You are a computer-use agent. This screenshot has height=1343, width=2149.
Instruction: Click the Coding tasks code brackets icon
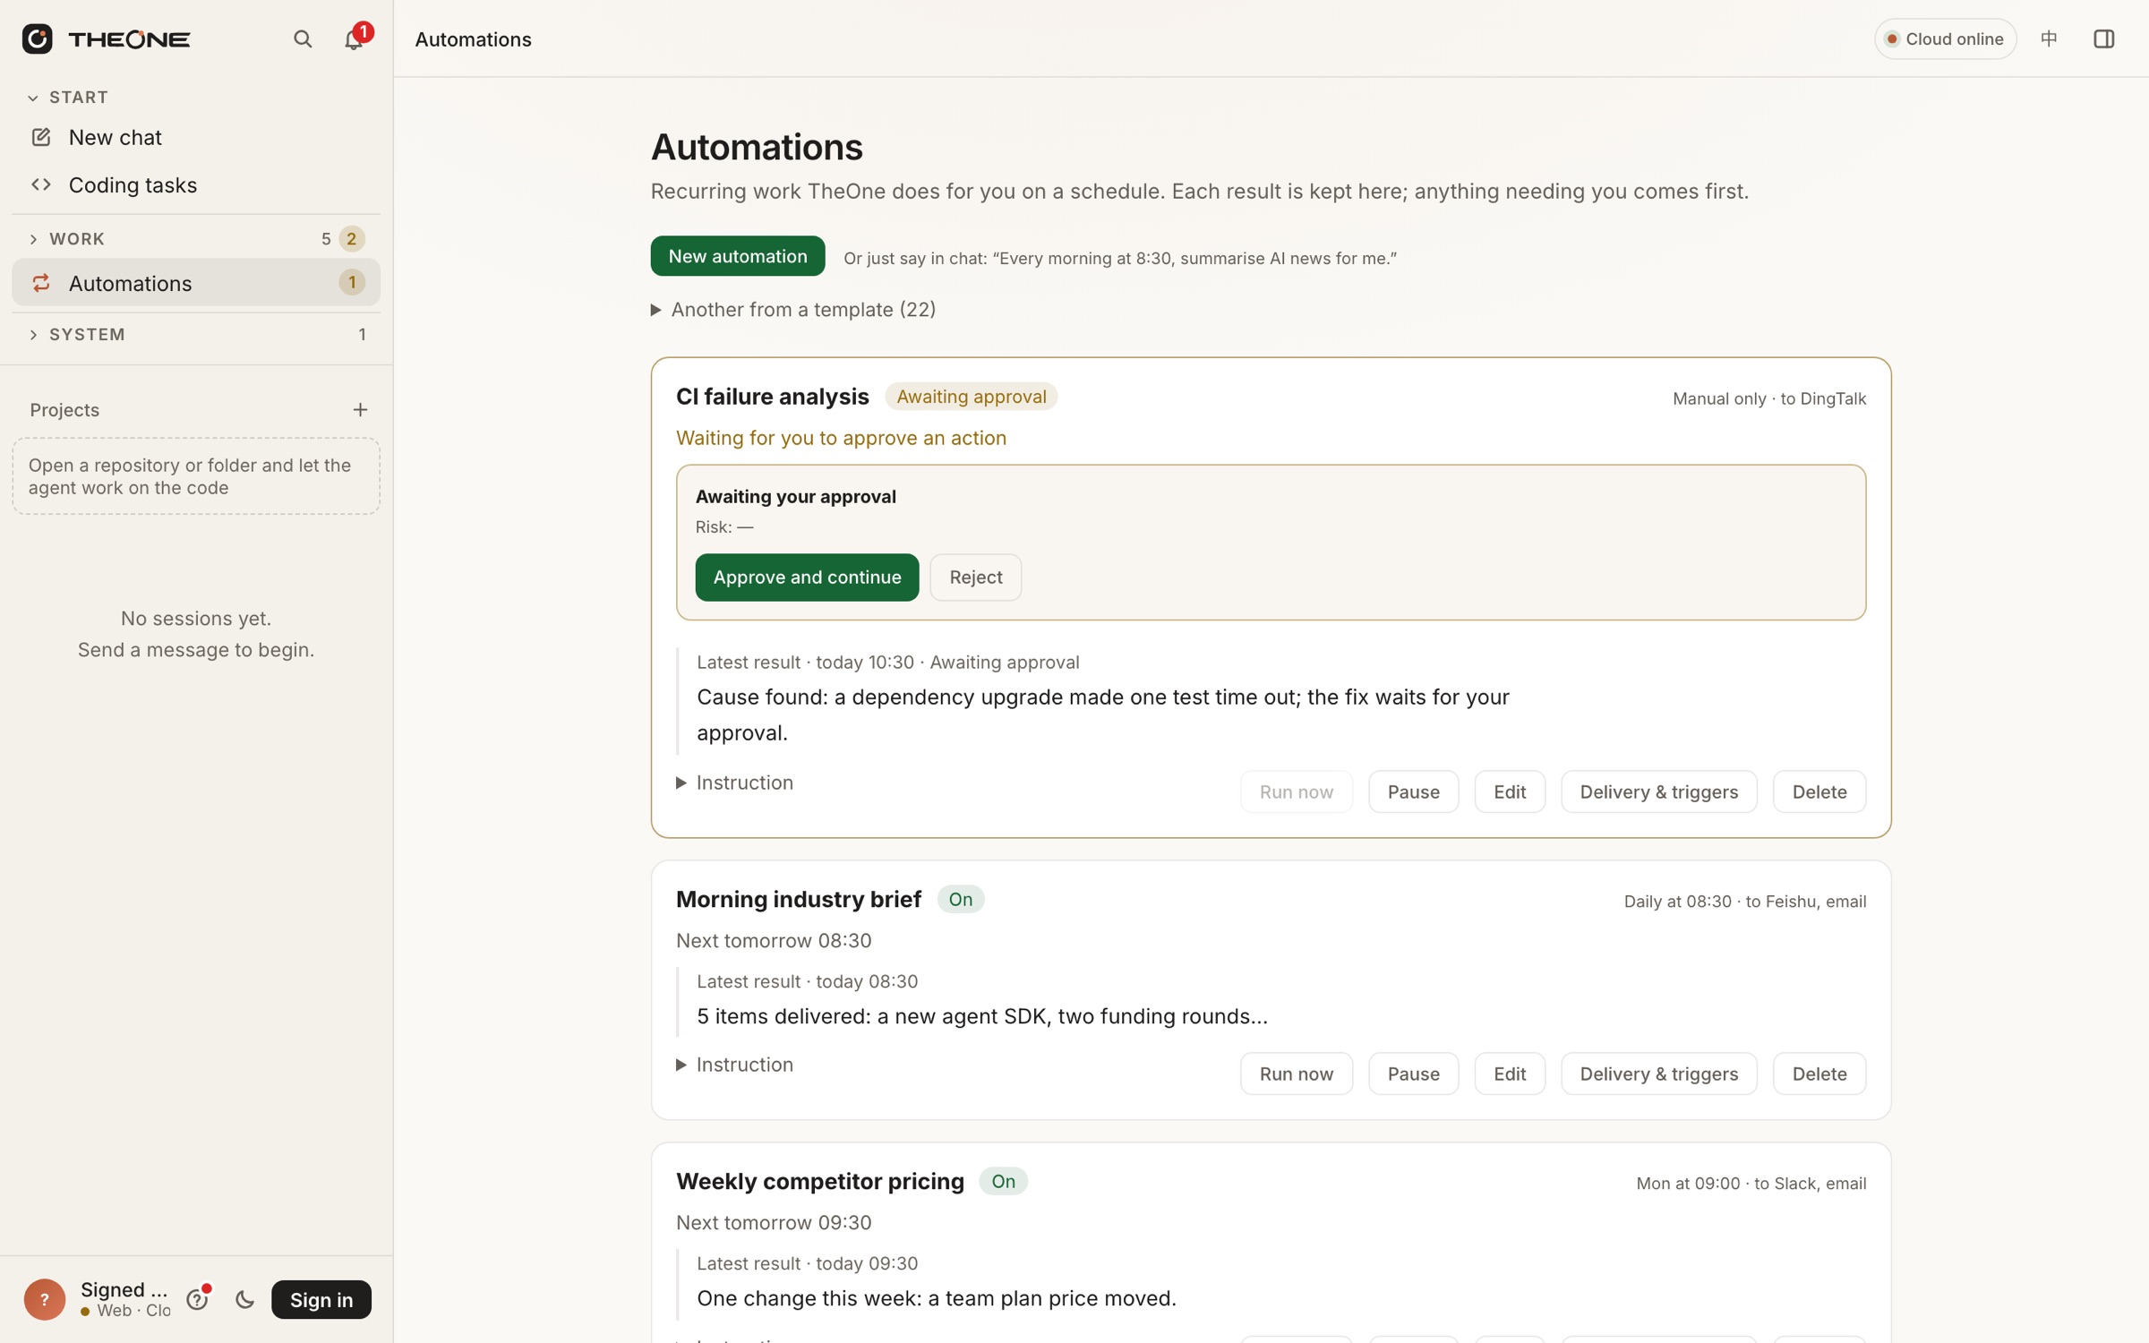[41, 184]
